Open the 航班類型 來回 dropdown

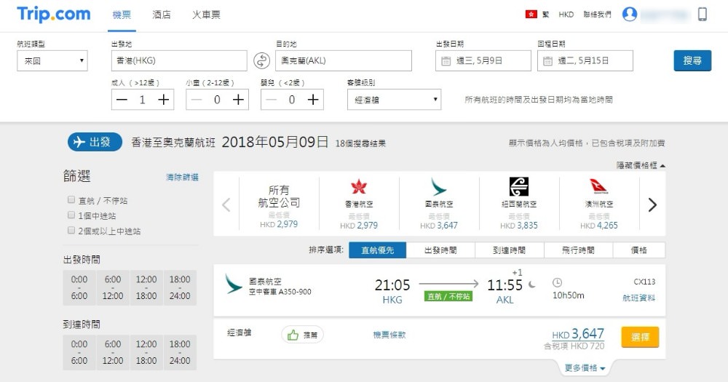coord(52,61)
